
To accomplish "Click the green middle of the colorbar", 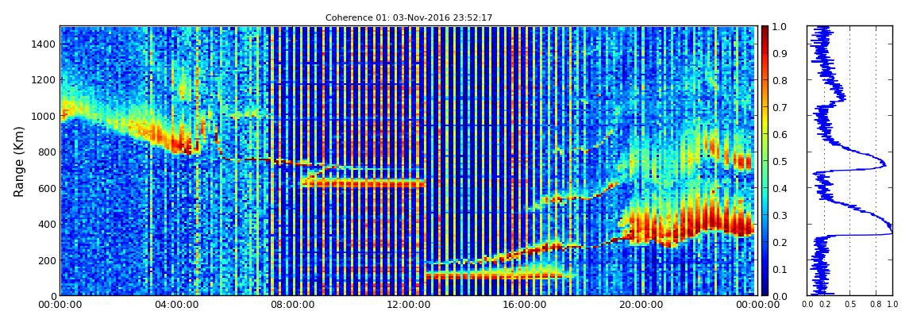I will pos(765,161).
